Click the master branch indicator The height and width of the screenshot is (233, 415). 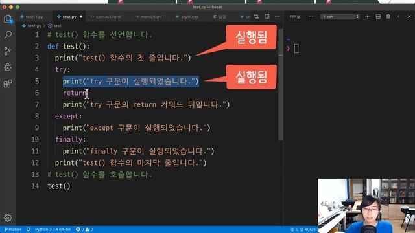point(13,229)
